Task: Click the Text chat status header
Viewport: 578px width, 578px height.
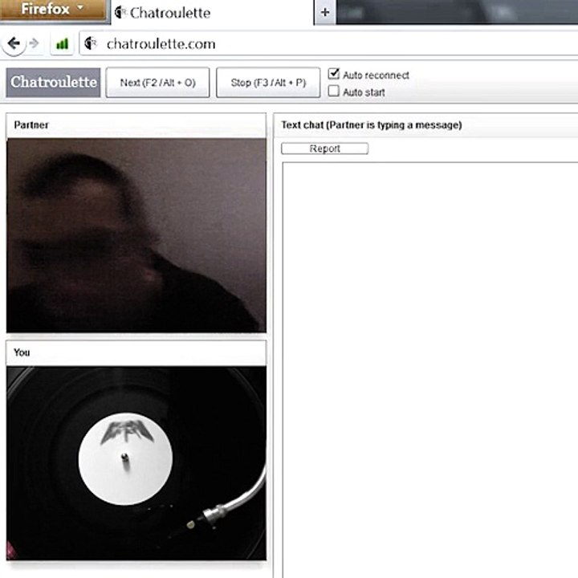Action: click(425, 125)
